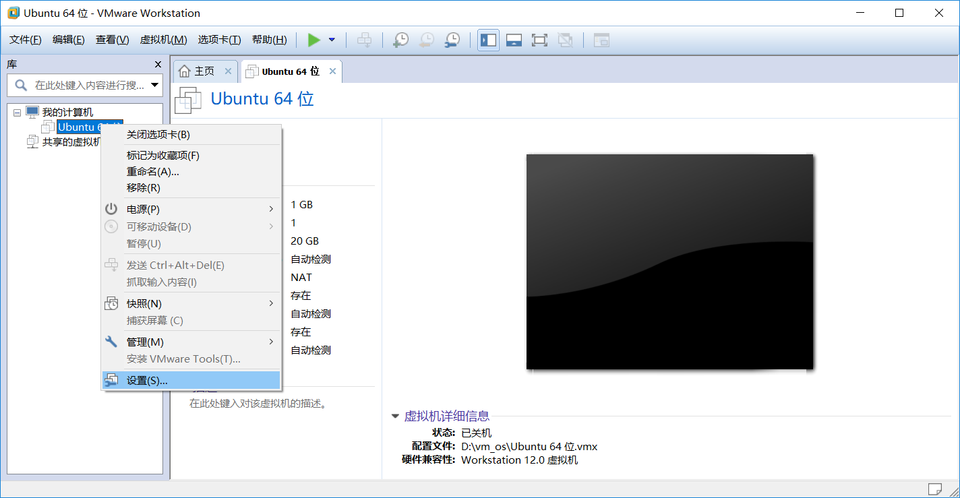Click the home icon on 主页 tab
The width and height of the screenshot is (960, 498).
pos(185,71)
